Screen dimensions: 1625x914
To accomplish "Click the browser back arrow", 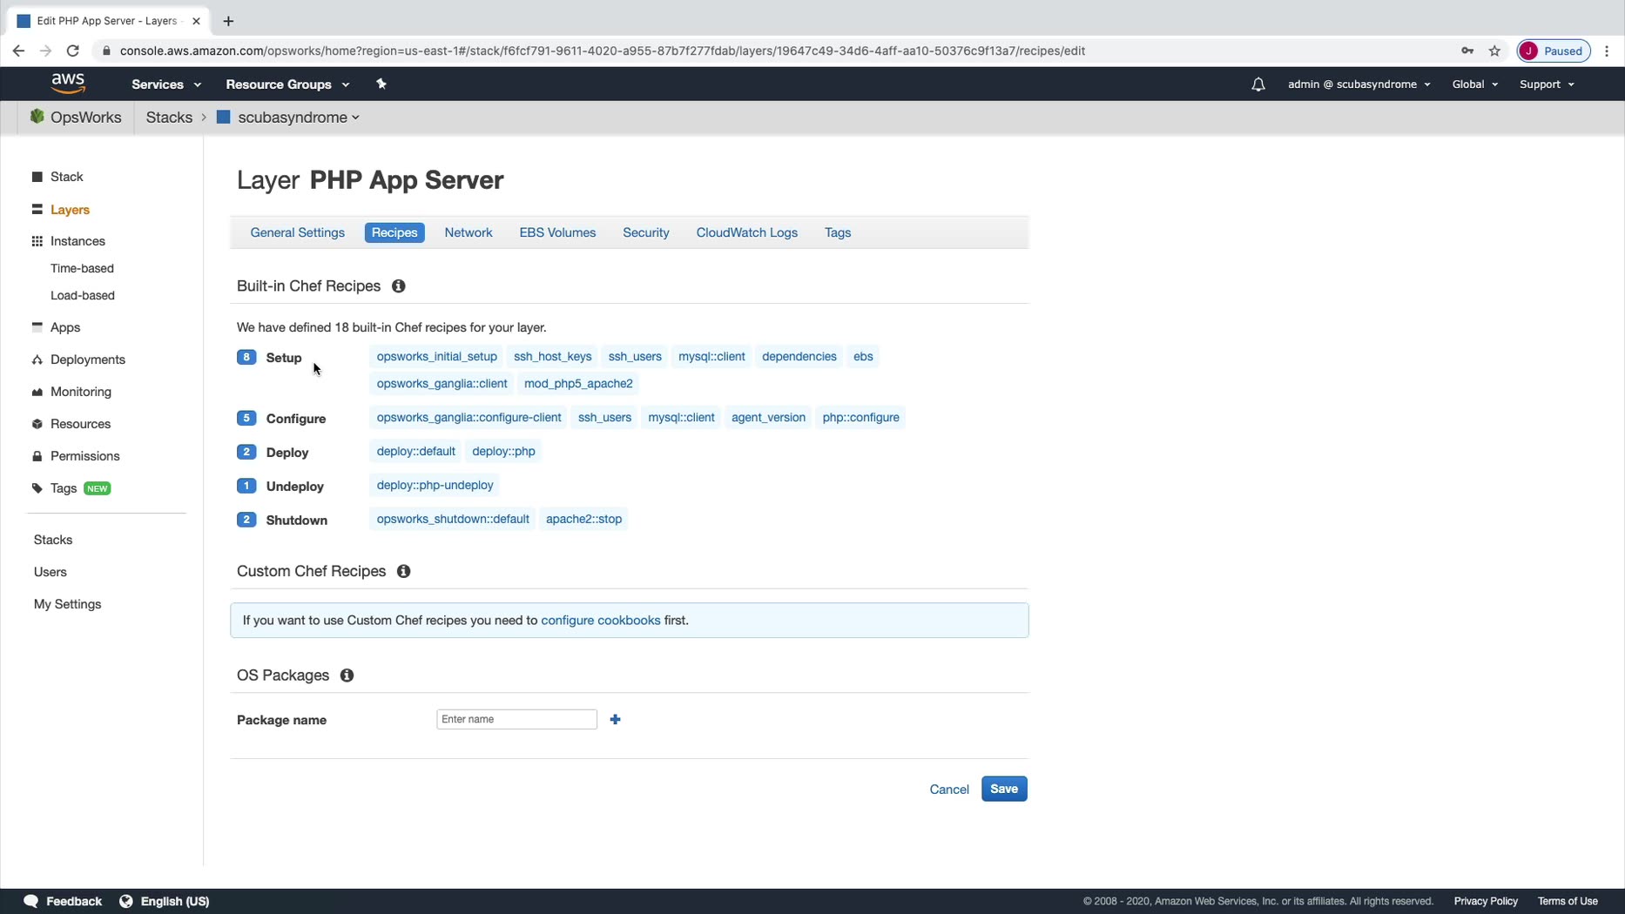I will [x=18, y=50].
